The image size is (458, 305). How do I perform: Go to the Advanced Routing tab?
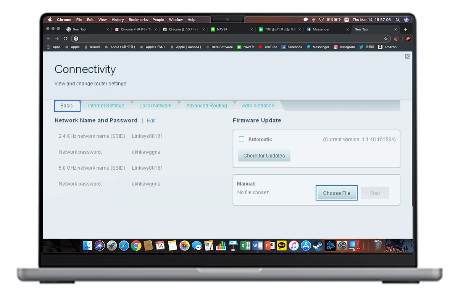[206, 106]
